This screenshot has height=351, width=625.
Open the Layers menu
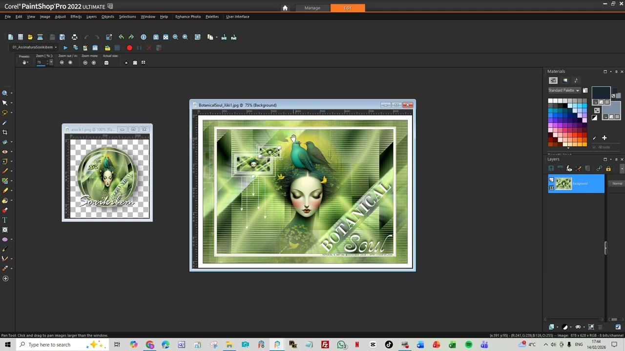tap(91, 17)
